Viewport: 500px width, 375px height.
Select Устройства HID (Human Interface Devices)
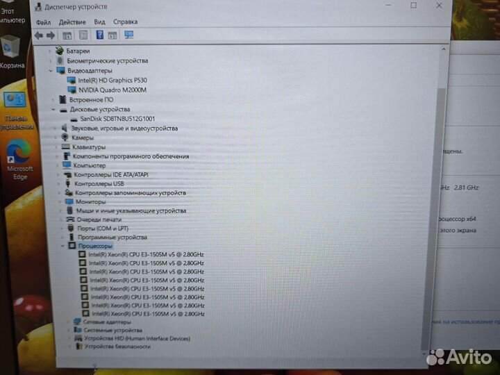pyautogui.click(x=137, y=338)
